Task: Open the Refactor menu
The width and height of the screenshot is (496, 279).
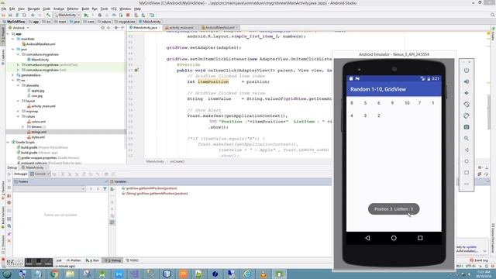Action: [x=72, y=9]
